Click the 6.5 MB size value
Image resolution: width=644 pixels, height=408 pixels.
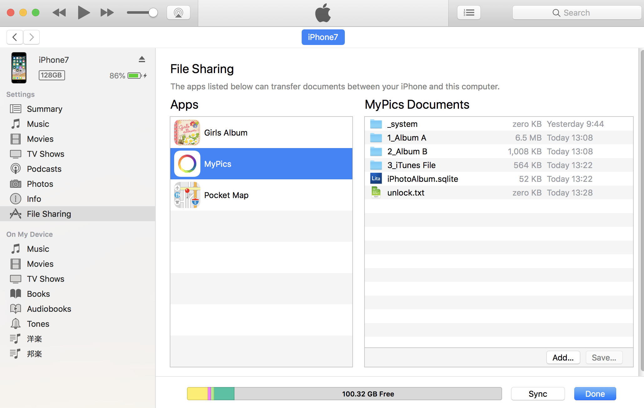[x=528, y=138]
